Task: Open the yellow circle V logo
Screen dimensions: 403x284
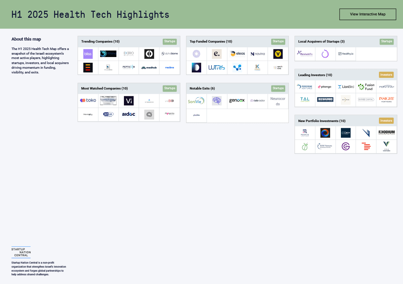Action: point(278,54)
